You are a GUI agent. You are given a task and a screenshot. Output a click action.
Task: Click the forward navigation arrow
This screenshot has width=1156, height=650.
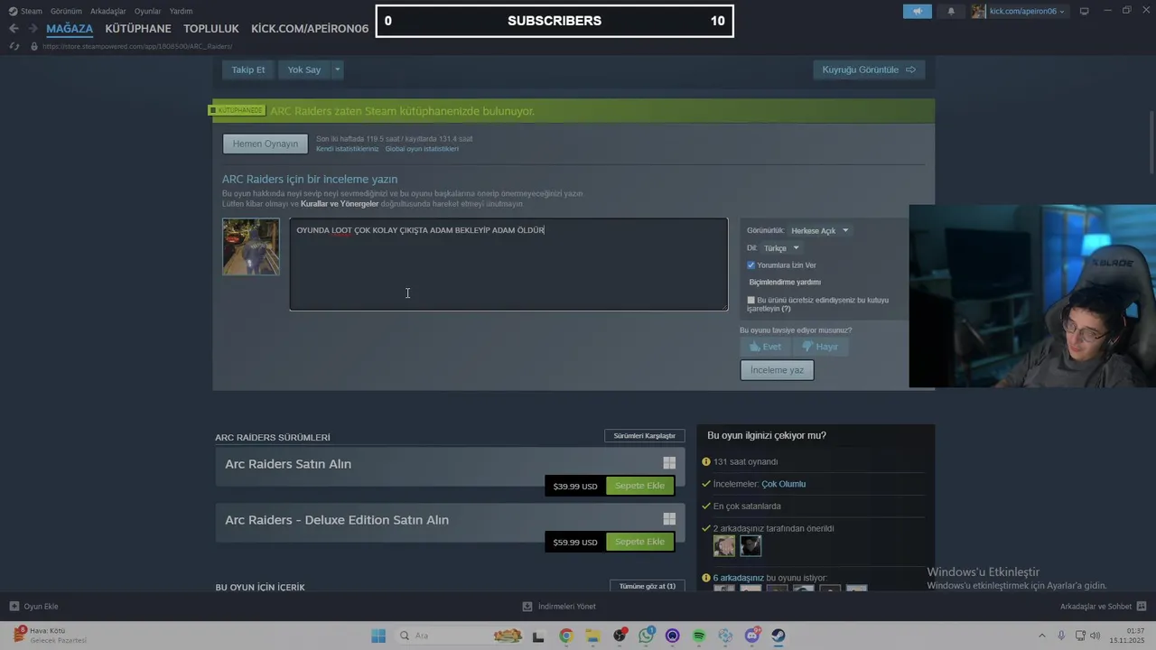tap(33, 29)
